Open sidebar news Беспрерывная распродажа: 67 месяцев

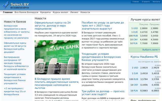click(16, 63)
